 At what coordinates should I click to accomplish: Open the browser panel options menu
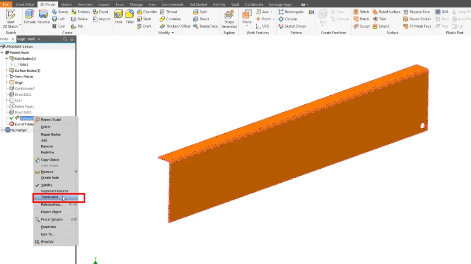tap(72, 39)
